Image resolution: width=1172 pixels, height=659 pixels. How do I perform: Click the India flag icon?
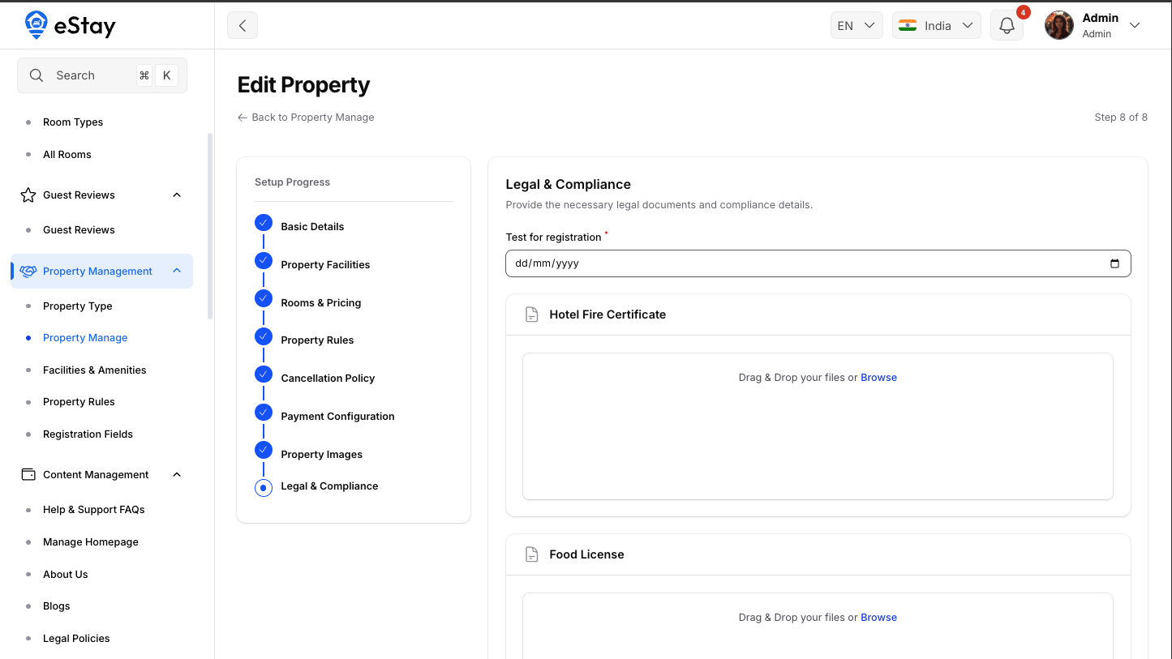point(908,25)
